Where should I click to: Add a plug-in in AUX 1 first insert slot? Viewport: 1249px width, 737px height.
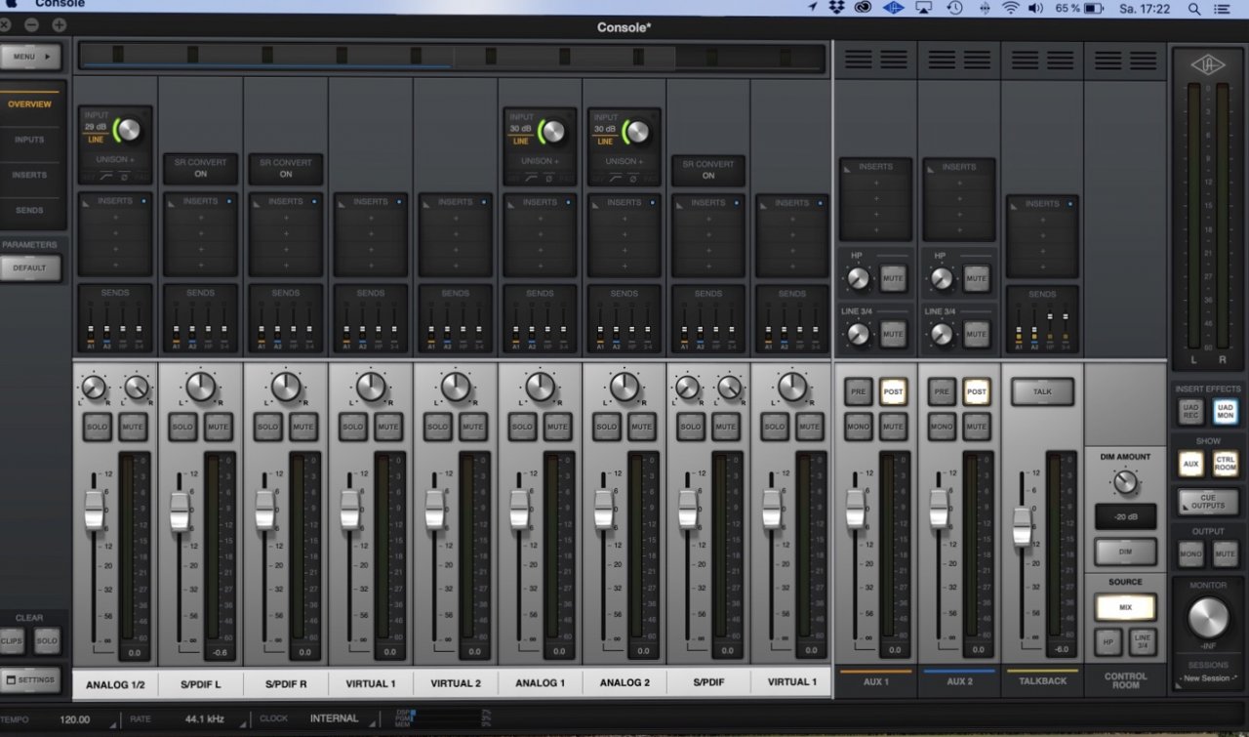click(876, 183)
